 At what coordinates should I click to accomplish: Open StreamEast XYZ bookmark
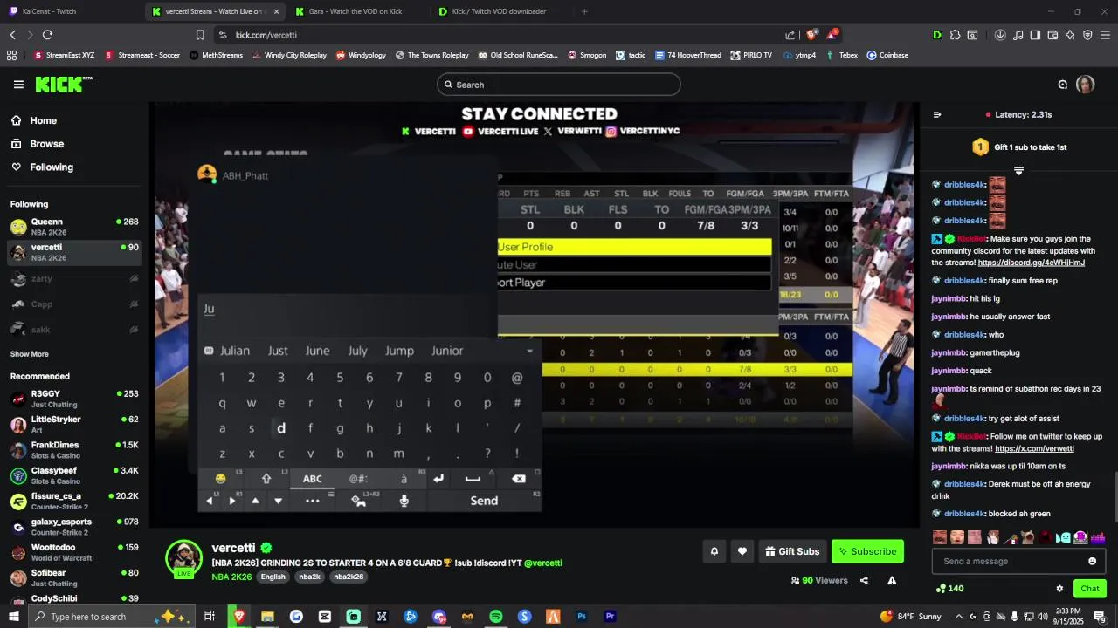click(64, 55)
